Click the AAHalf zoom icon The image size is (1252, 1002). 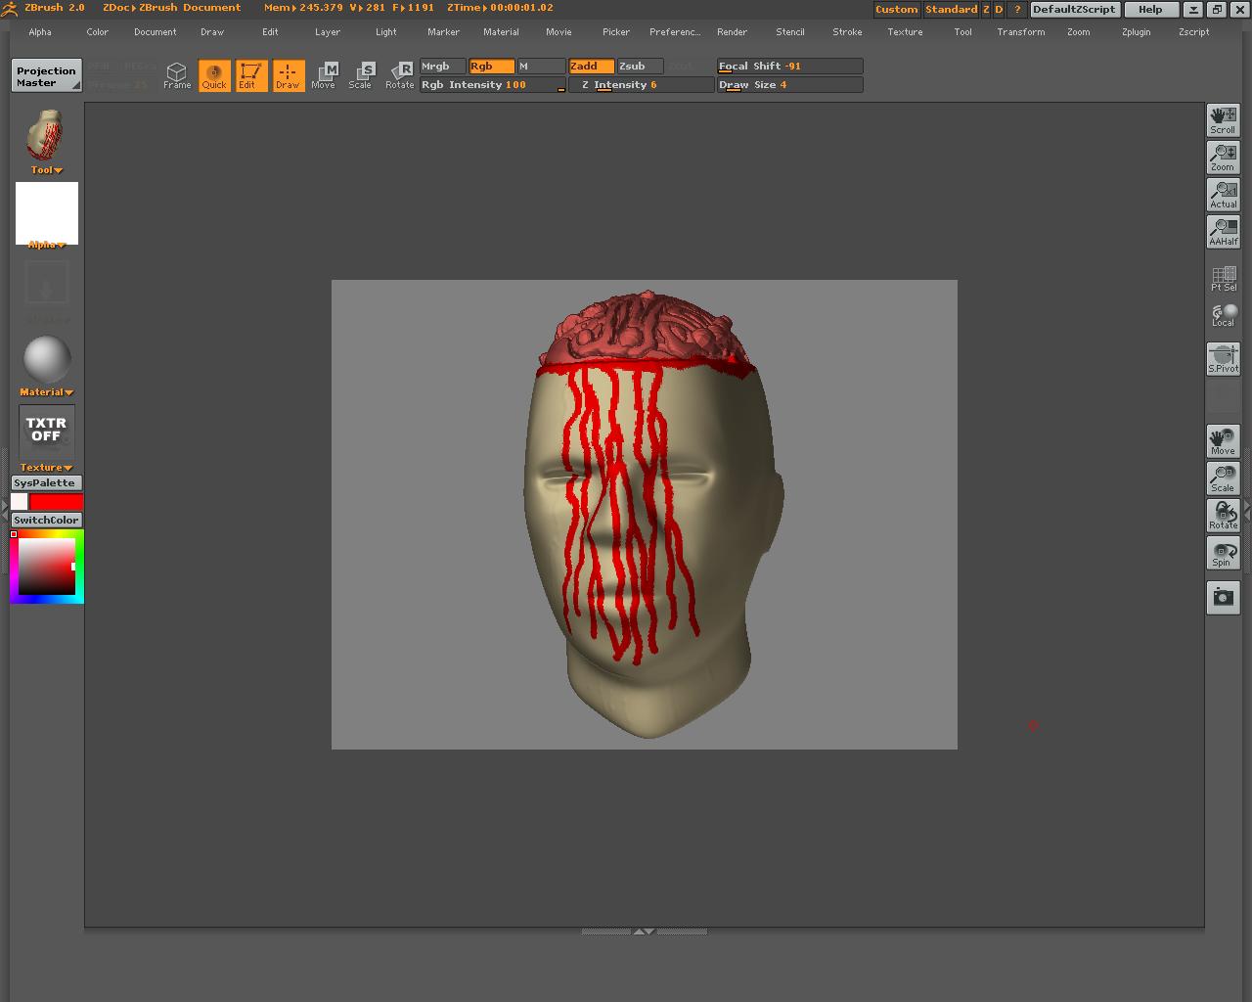pos(1223,231)
